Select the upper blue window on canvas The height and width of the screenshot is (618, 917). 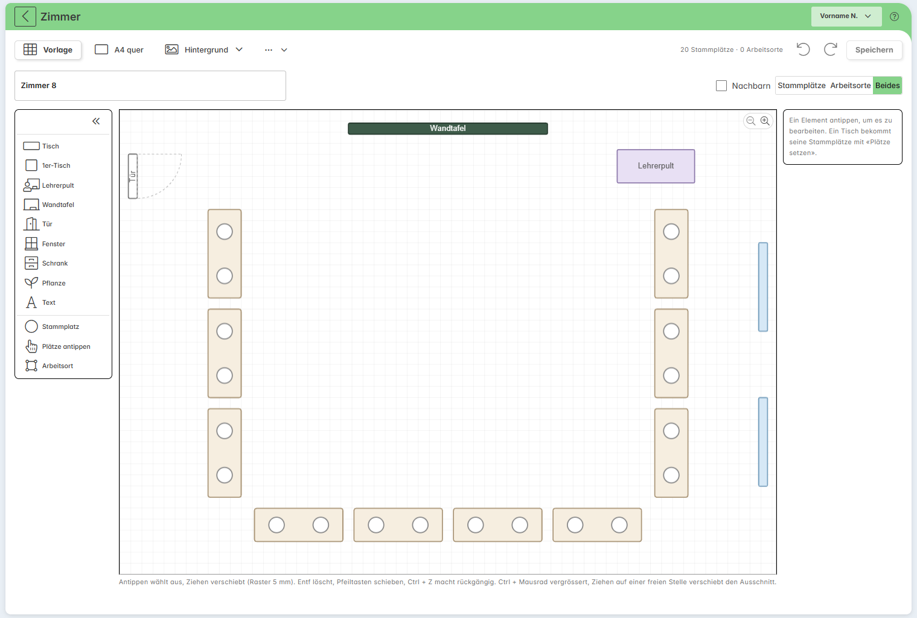click(763, 287)
